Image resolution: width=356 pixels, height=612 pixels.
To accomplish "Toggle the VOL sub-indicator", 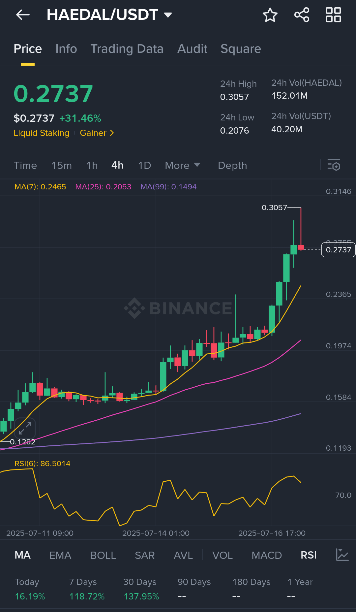I will [x=222, y=555].
